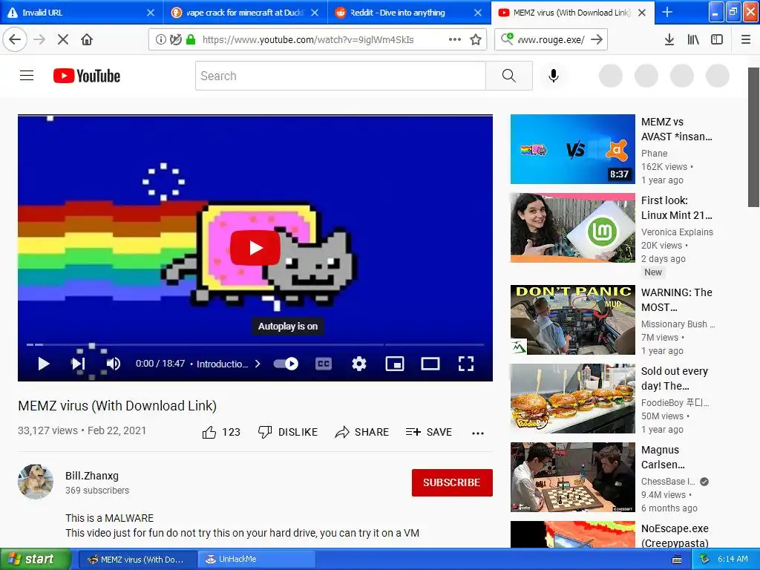Subscribe to Bill.Zhanxg channel
Image resolution: width=760 pixels, height=570 pixels.
click(x=452, y=482)
